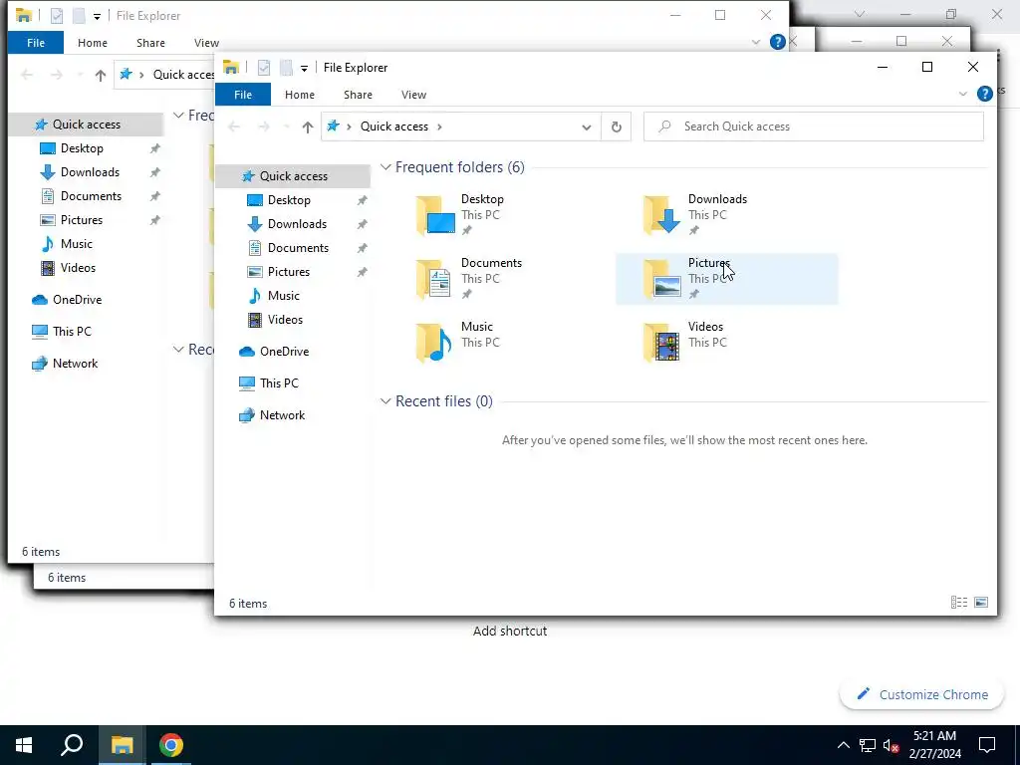Open Music folder in front window's Frequent folders
The width and height of the screenshot is (1020, 765).
[498, 343]
